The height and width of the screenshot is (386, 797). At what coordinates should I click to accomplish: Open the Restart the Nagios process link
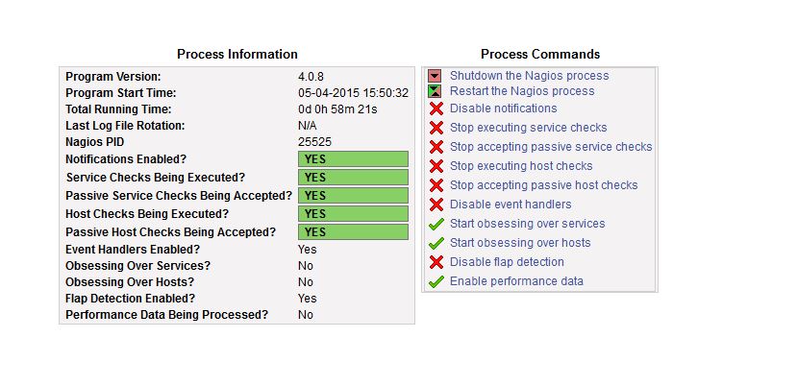coord(522,91)
